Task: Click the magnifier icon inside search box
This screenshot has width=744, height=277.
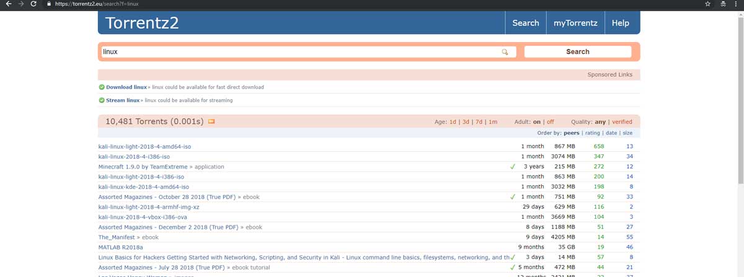Action: (x=505, y=52)
